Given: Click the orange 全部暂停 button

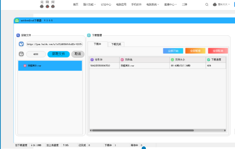Looking at the screenshot, I should [x=195, y=51].
